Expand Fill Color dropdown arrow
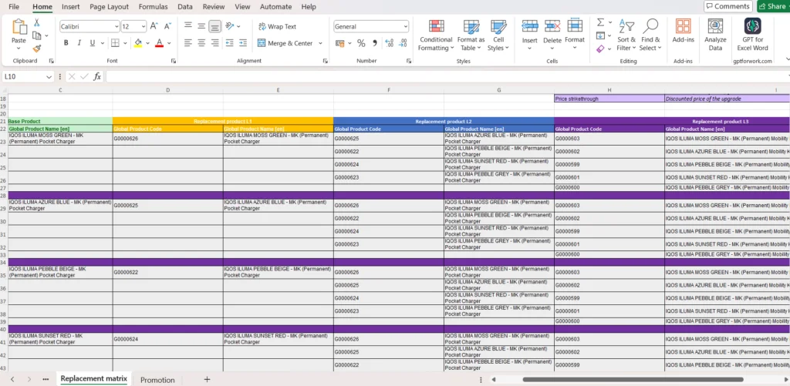 pos(147,43)
